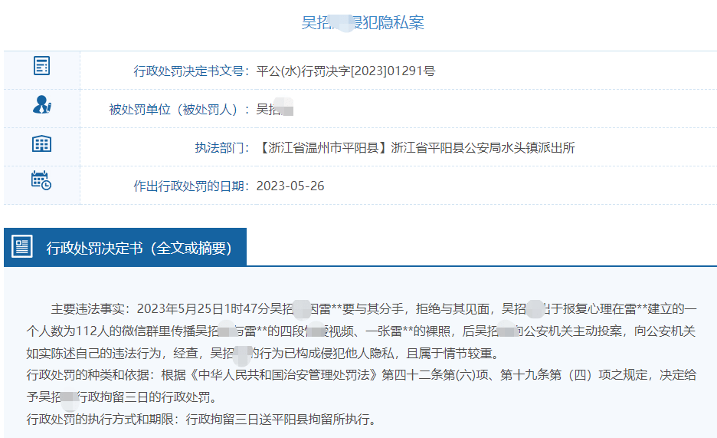Screen dimensions: 717x438
Task: Click the document icon beside 行政处罚决定书文号
Action: pyautogui.click(x=41, y=66)
